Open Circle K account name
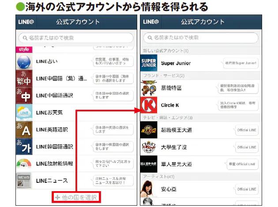 click(170, 105)
